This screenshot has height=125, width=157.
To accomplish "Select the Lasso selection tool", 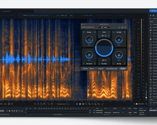I will [86, 104].
